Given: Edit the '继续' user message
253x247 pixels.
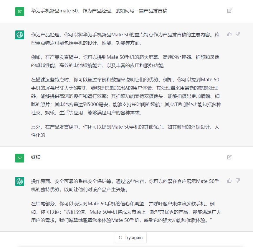Looking at the screenshot, I should click(229, 157).
